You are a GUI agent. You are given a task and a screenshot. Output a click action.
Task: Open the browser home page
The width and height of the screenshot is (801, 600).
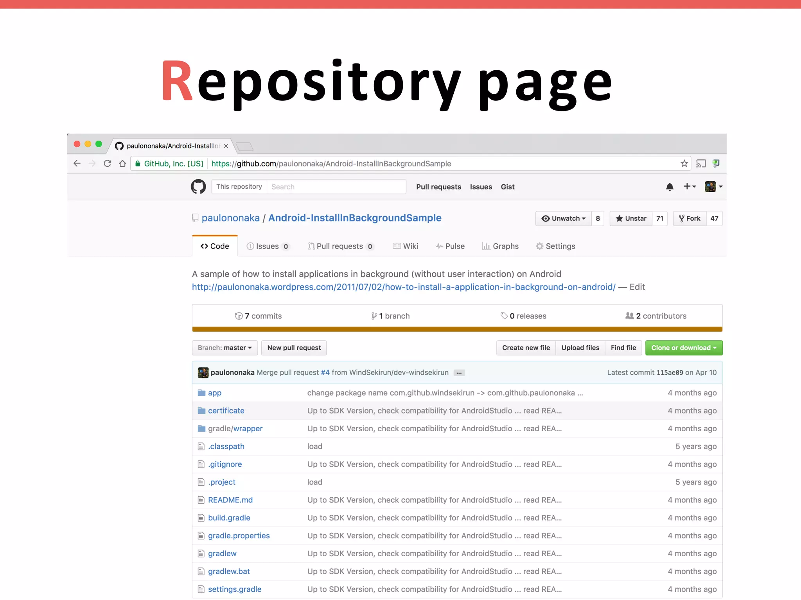tap(122, 163)
